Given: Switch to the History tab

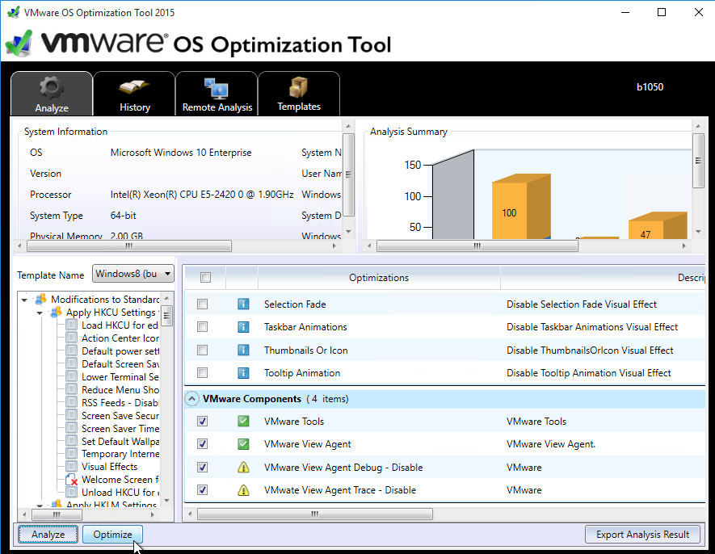Looking at the screenshot, I should point(135,94).
